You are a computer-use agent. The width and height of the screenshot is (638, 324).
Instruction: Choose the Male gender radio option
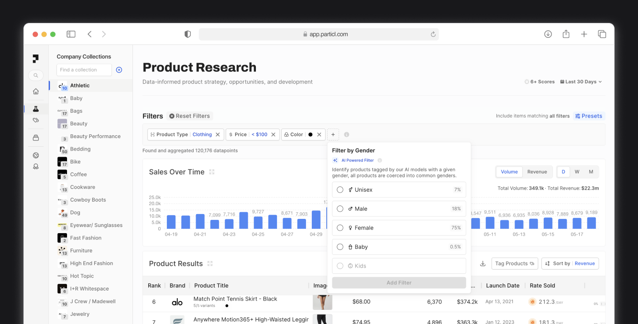point(340,209)
